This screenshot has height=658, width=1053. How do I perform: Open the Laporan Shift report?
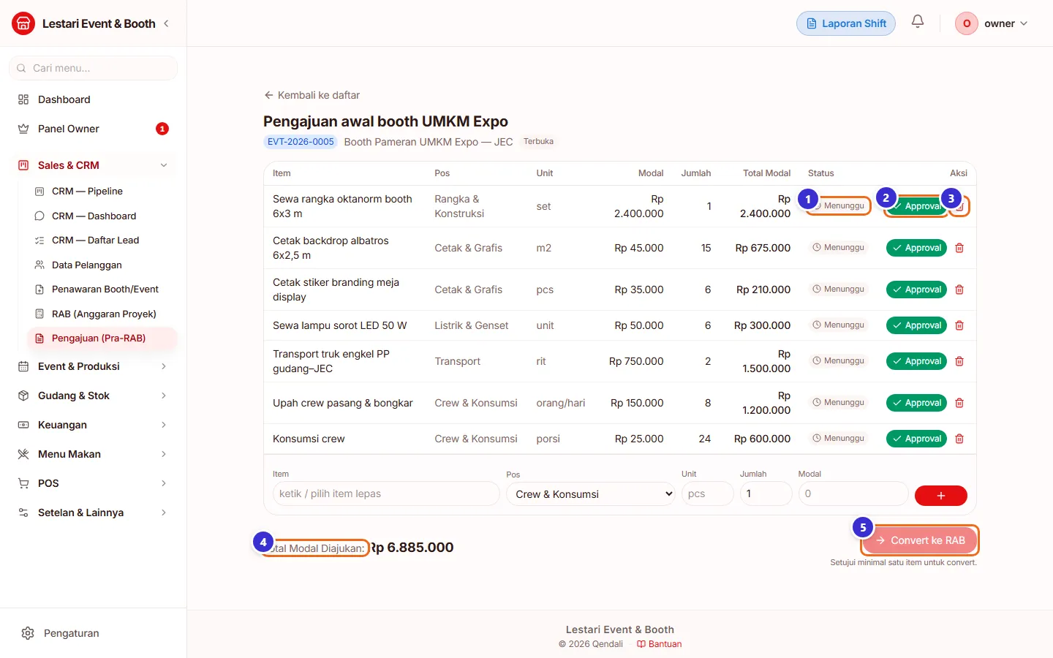coord(846,23)
